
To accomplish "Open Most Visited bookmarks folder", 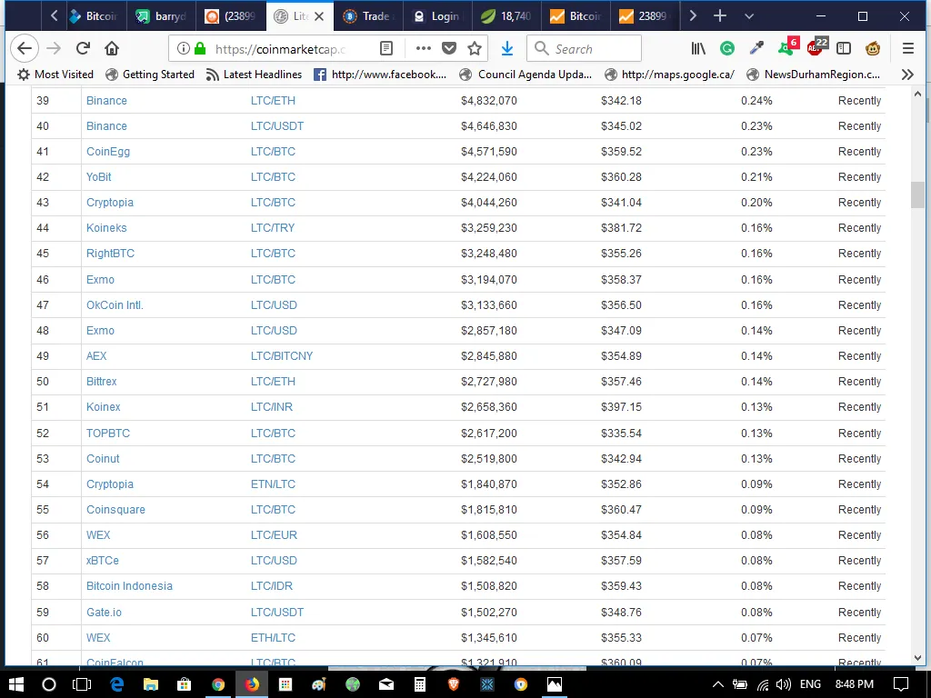I will [x=55, y=75].
